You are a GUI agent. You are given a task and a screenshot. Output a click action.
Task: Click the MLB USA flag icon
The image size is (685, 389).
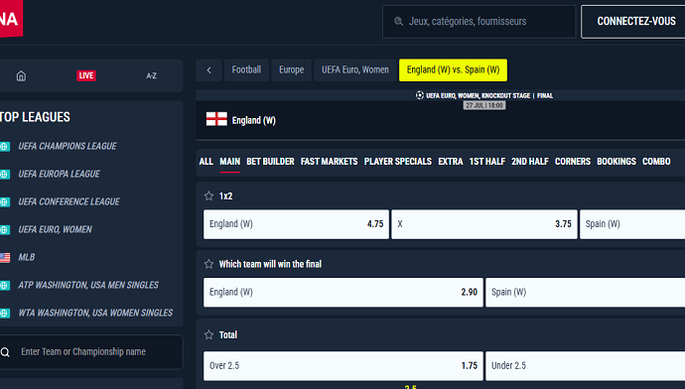coord(5,258)
